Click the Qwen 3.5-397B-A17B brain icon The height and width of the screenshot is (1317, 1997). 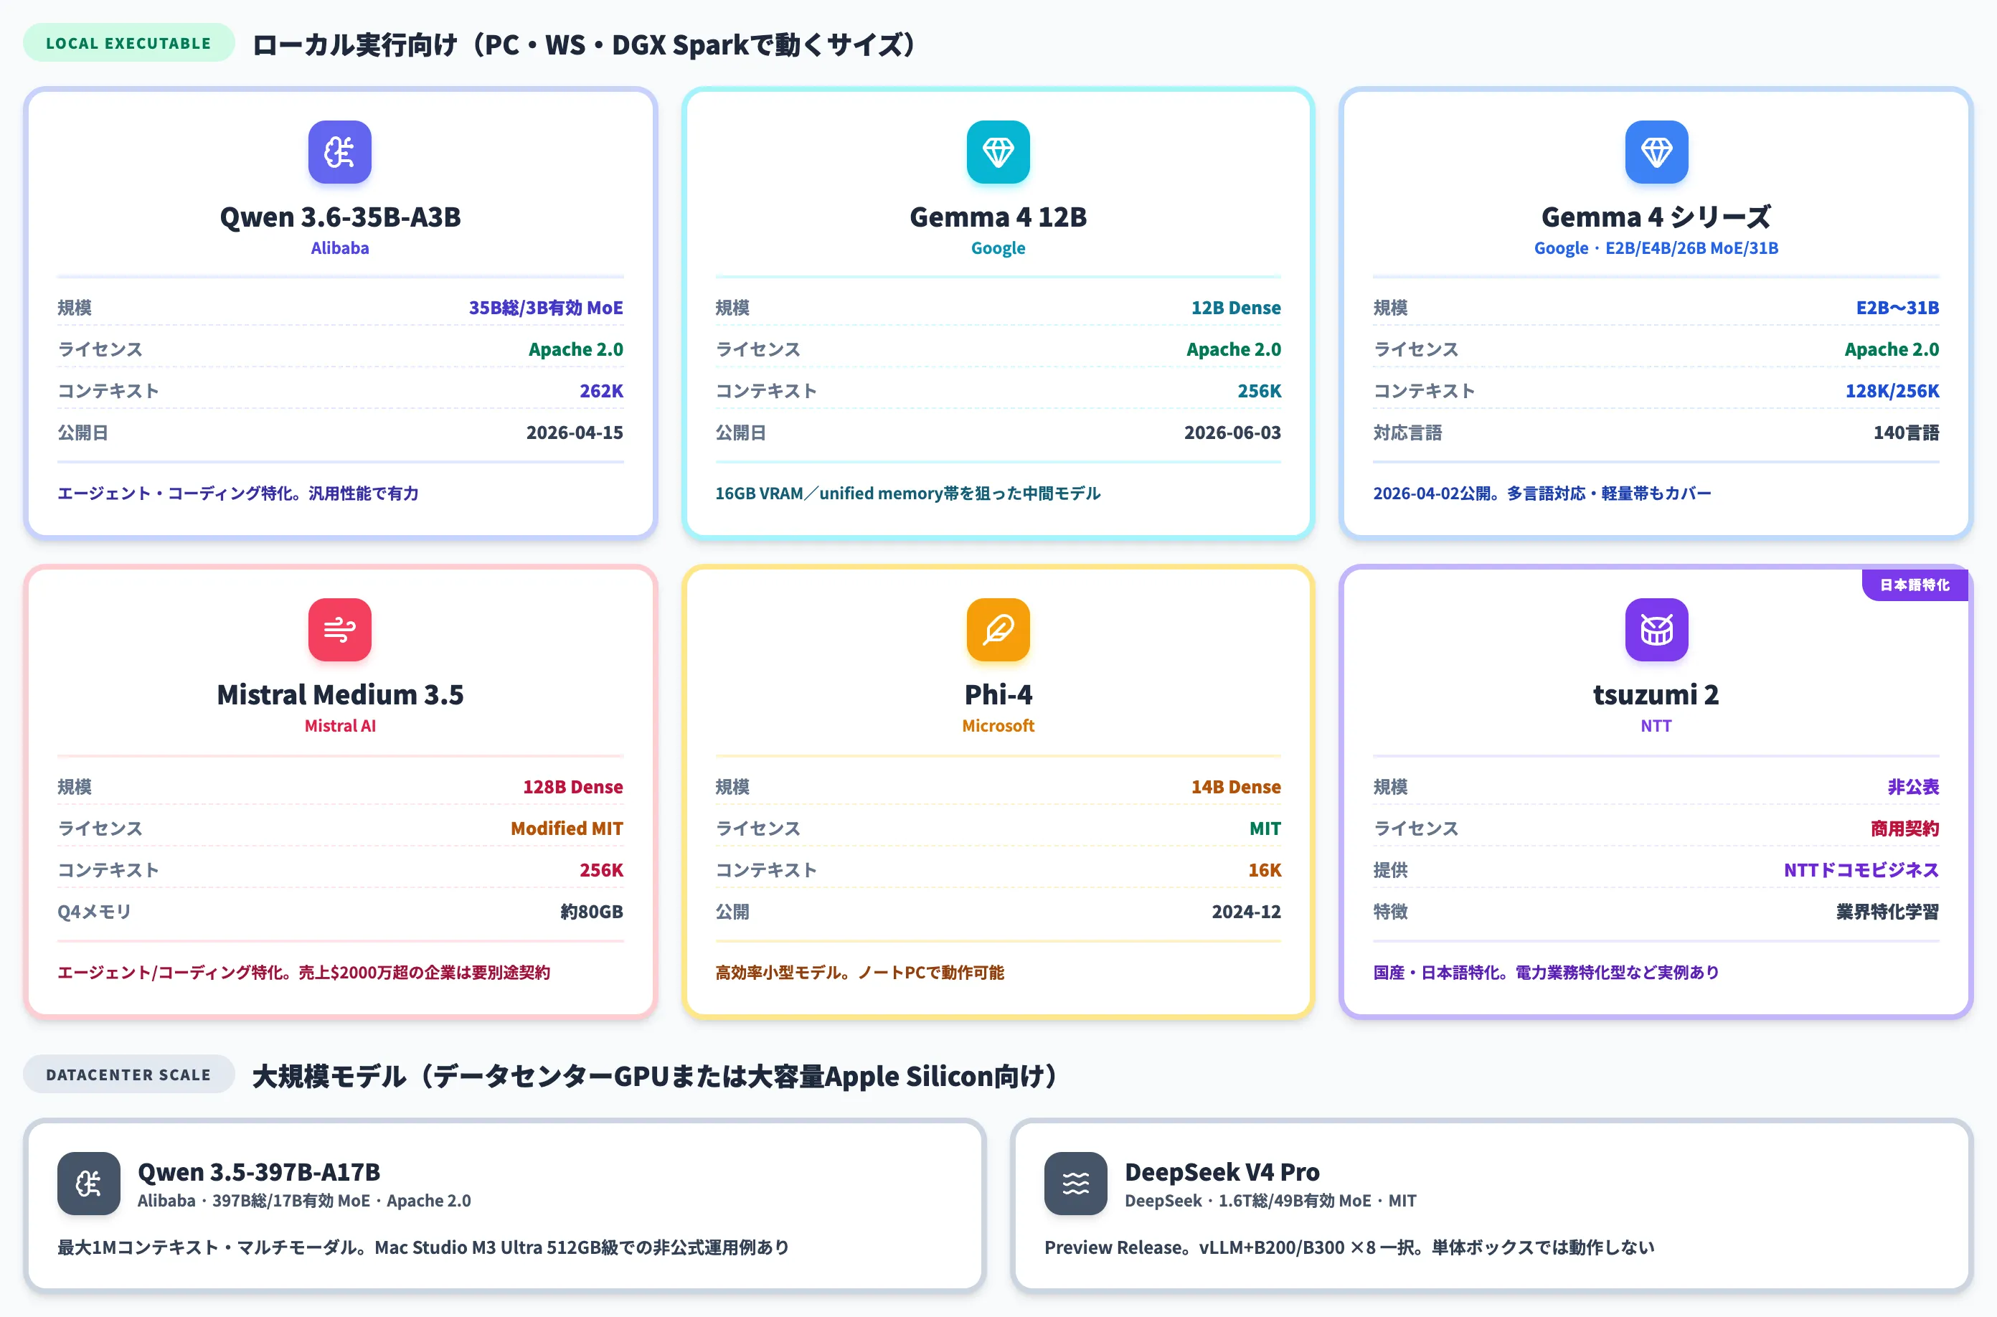pos(88,1184)
